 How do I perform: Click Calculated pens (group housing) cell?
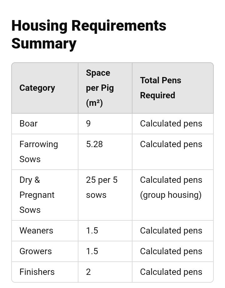point(171,187)
